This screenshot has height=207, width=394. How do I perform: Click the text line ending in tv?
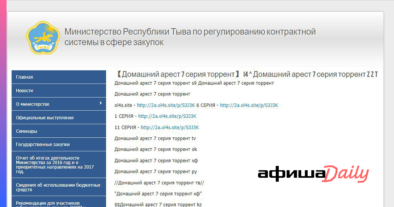point(155,138)
